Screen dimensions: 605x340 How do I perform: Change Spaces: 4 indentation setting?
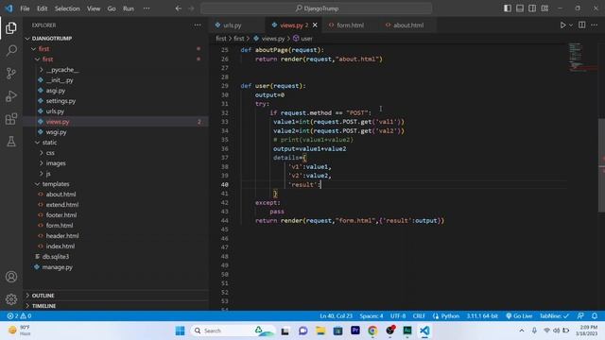click(372, 315)
